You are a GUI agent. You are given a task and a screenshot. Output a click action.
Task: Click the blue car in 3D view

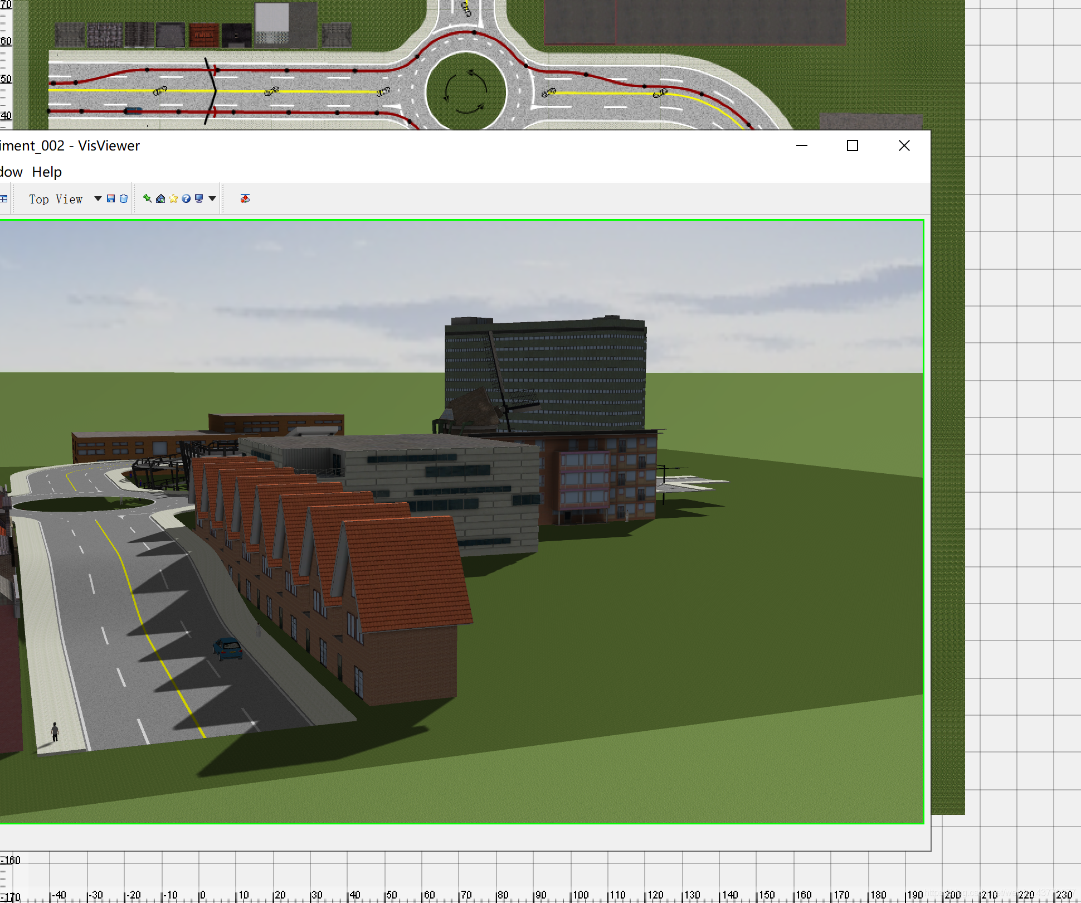pyautogui.click(x=227, y=648)
